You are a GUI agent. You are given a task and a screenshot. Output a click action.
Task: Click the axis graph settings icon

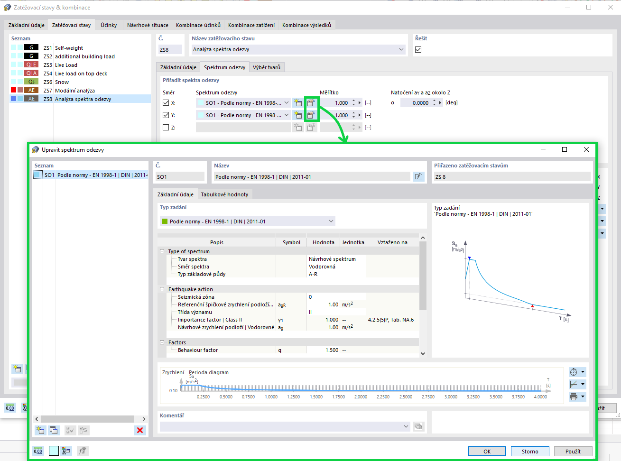[574, 384]
